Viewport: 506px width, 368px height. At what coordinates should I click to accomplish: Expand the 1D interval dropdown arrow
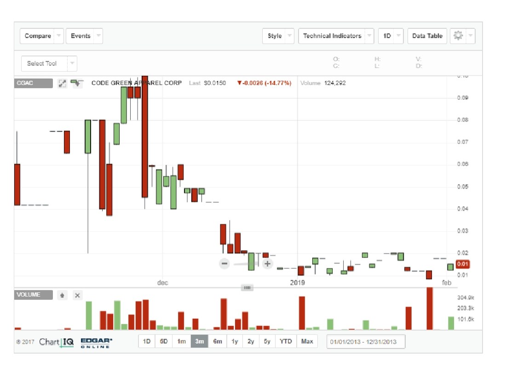pyautogui.click(x=399, y=36)
